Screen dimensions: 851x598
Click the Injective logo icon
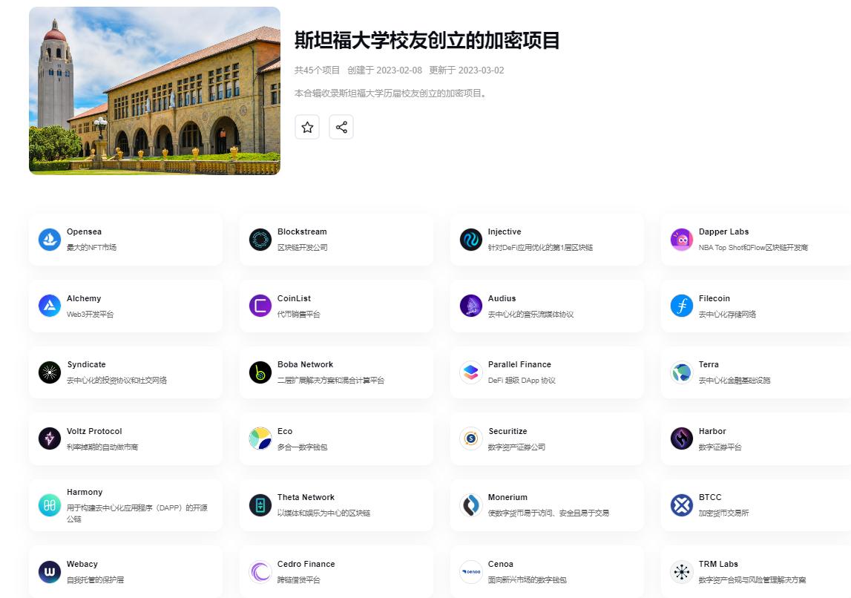pos(471,240)
